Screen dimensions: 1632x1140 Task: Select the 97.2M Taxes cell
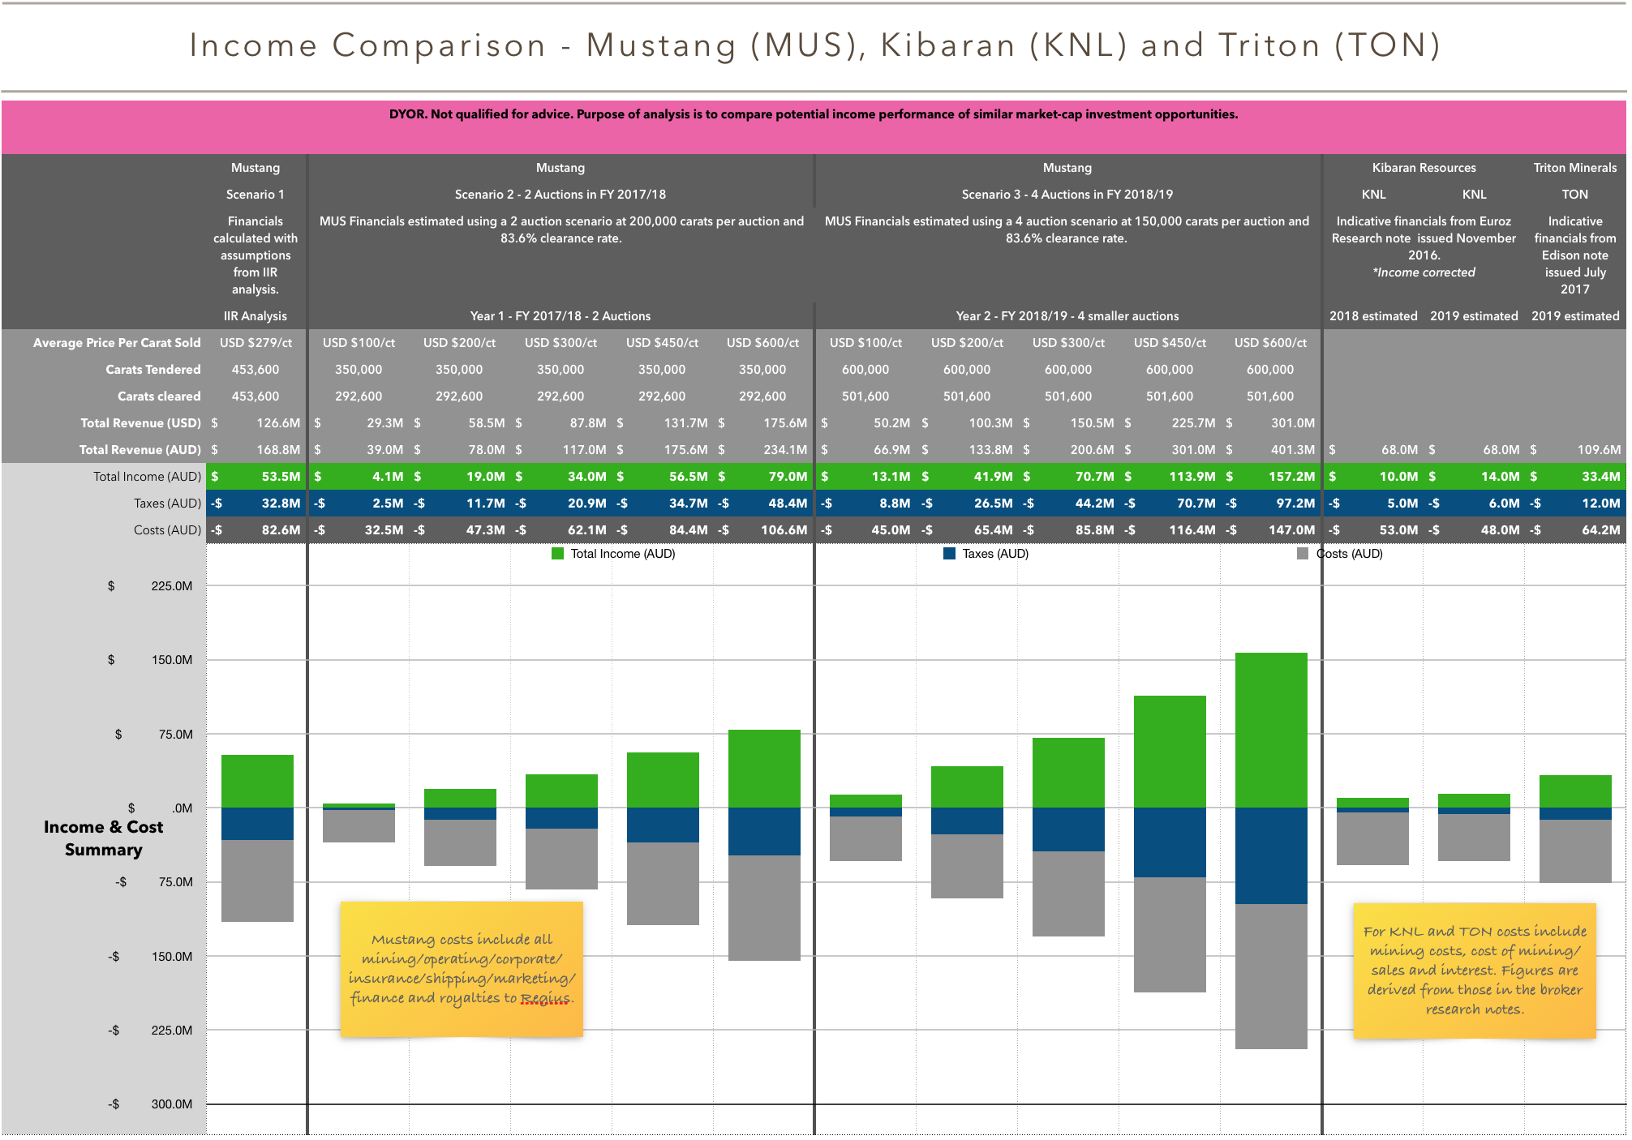coord(1270,504)
